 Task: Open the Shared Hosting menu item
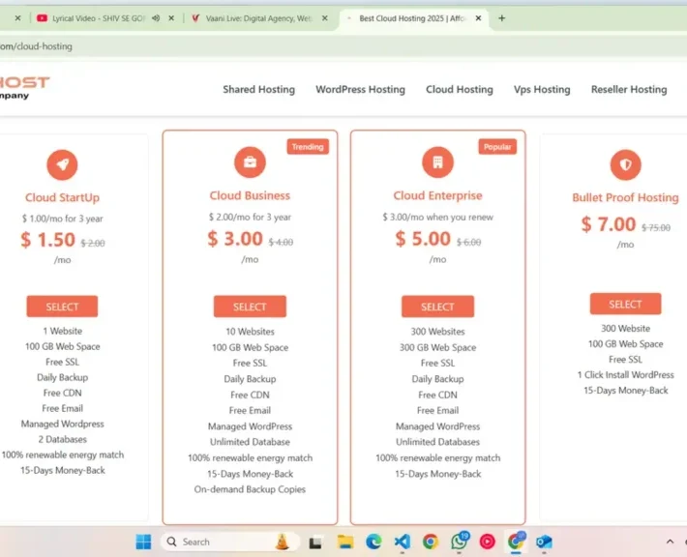(x=259, y=89)
